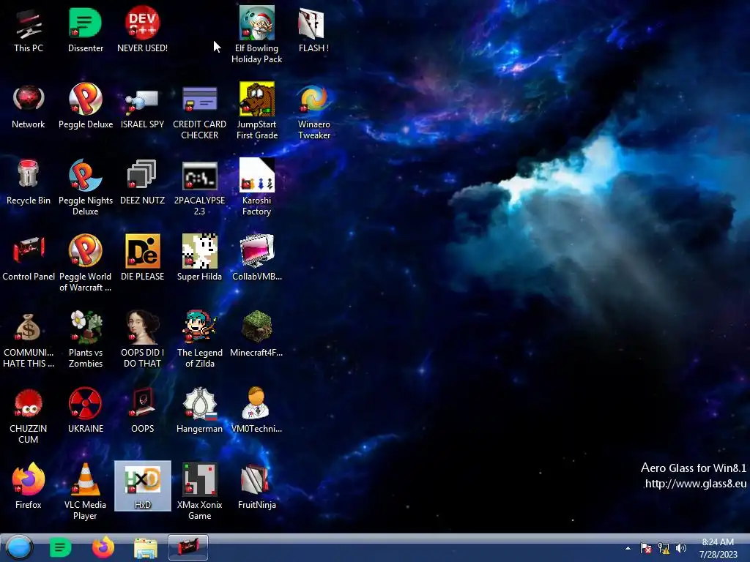
Task: Open the Start orb menu
Action: tap(20, 547)
